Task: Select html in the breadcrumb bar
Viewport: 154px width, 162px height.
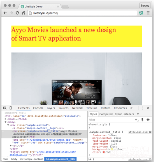Action: [5, 159]
